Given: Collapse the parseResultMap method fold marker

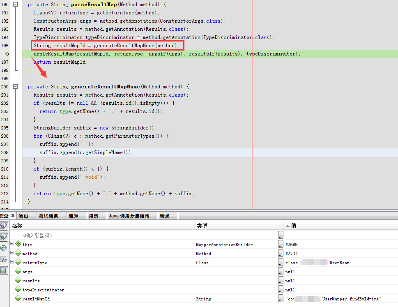Looking at the screenshot, I should [16, 5].
